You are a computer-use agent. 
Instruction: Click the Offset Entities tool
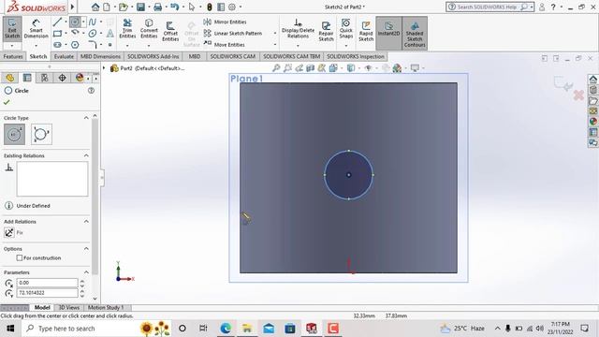pyautogui.click(x=170, y=31)
